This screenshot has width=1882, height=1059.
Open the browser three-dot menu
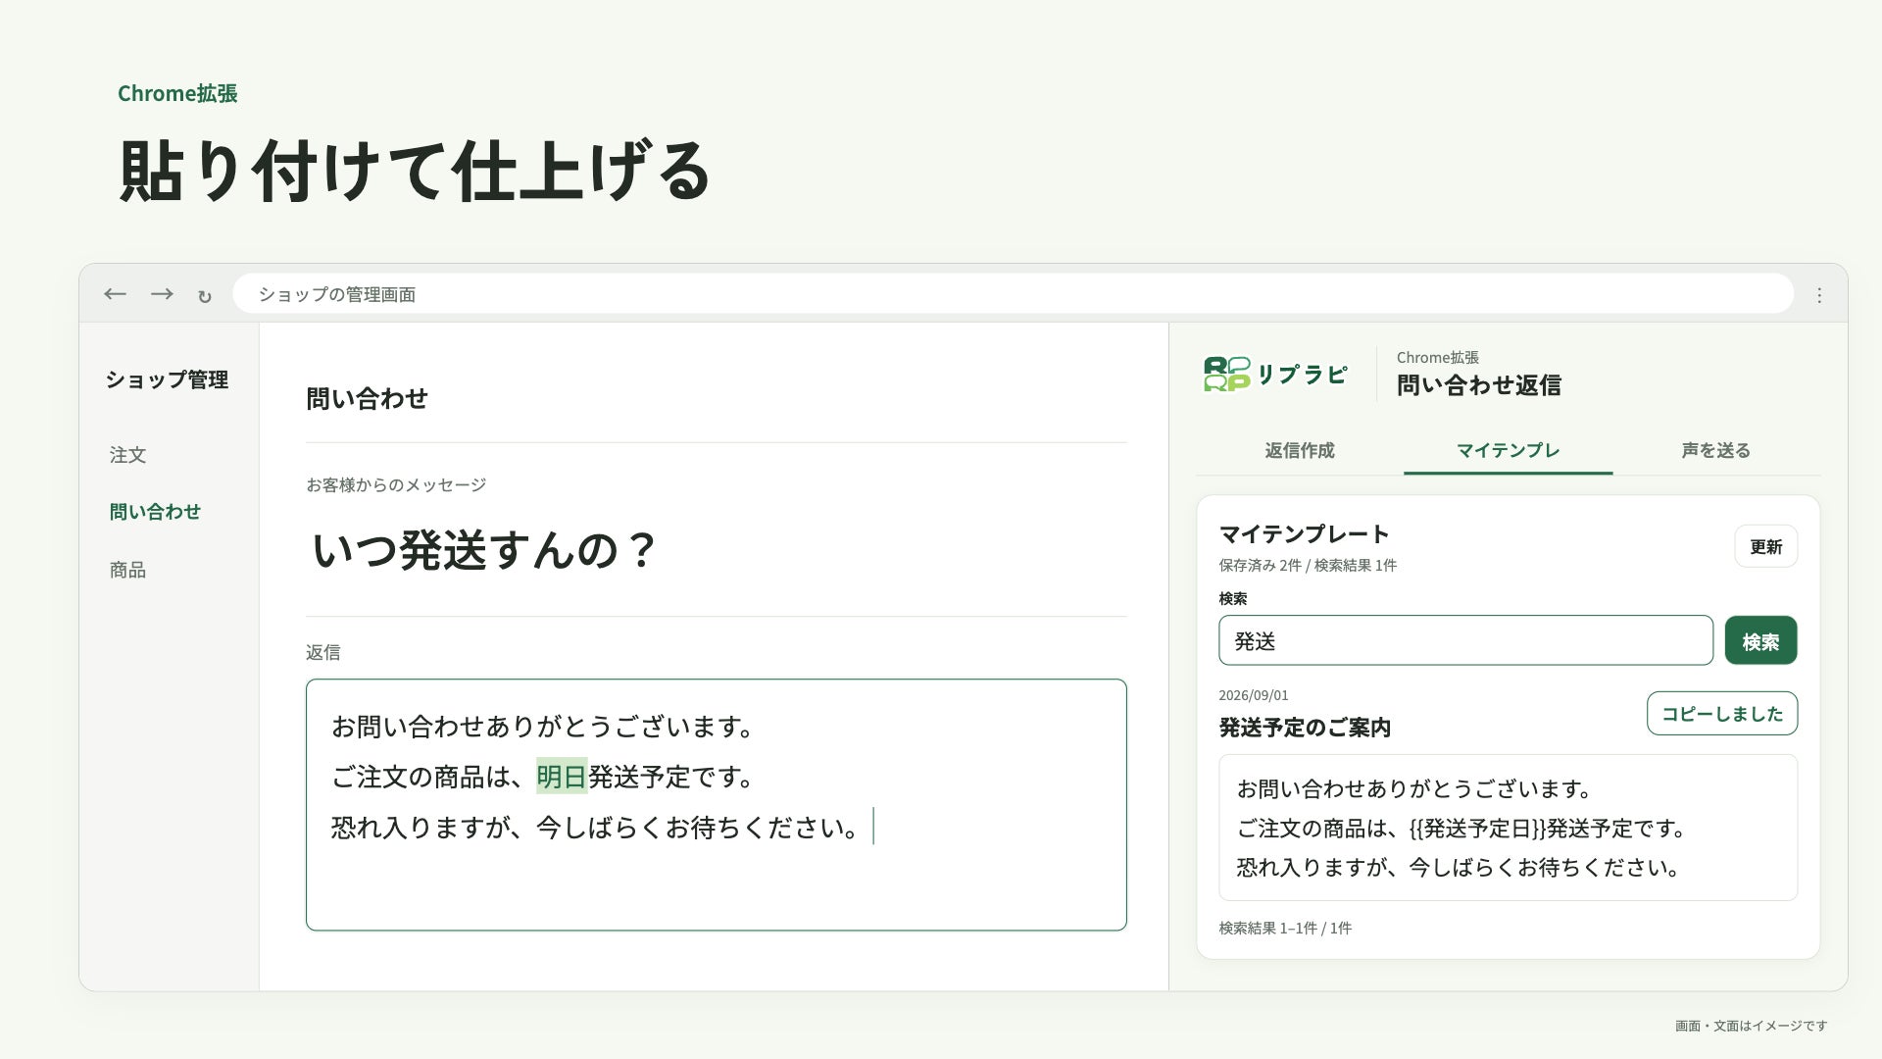(1819, 295)
